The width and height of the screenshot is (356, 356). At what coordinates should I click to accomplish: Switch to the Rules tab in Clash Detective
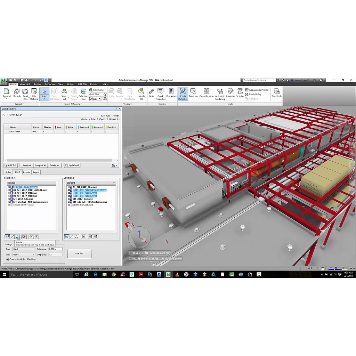pyautogui.click(x=8, y=172)
